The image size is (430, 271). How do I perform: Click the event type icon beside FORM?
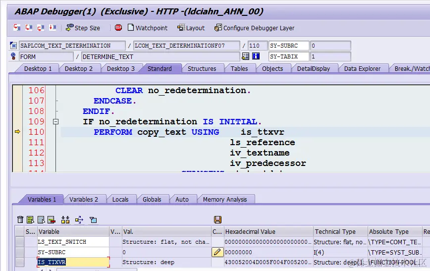pos(13,56)
